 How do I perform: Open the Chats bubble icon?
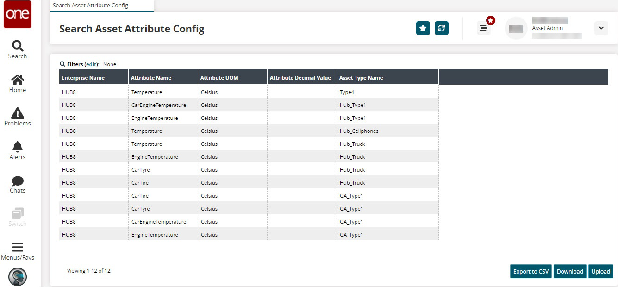(x=18, y=184)
